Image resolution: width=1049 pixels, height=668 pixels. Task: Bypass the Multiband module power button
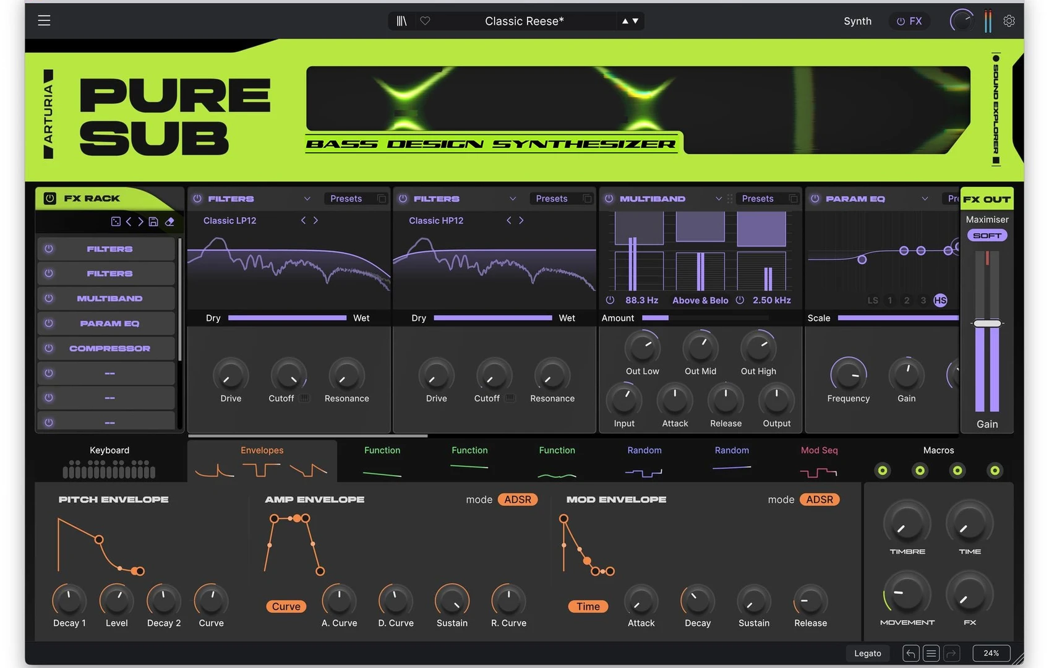(609, 199)
